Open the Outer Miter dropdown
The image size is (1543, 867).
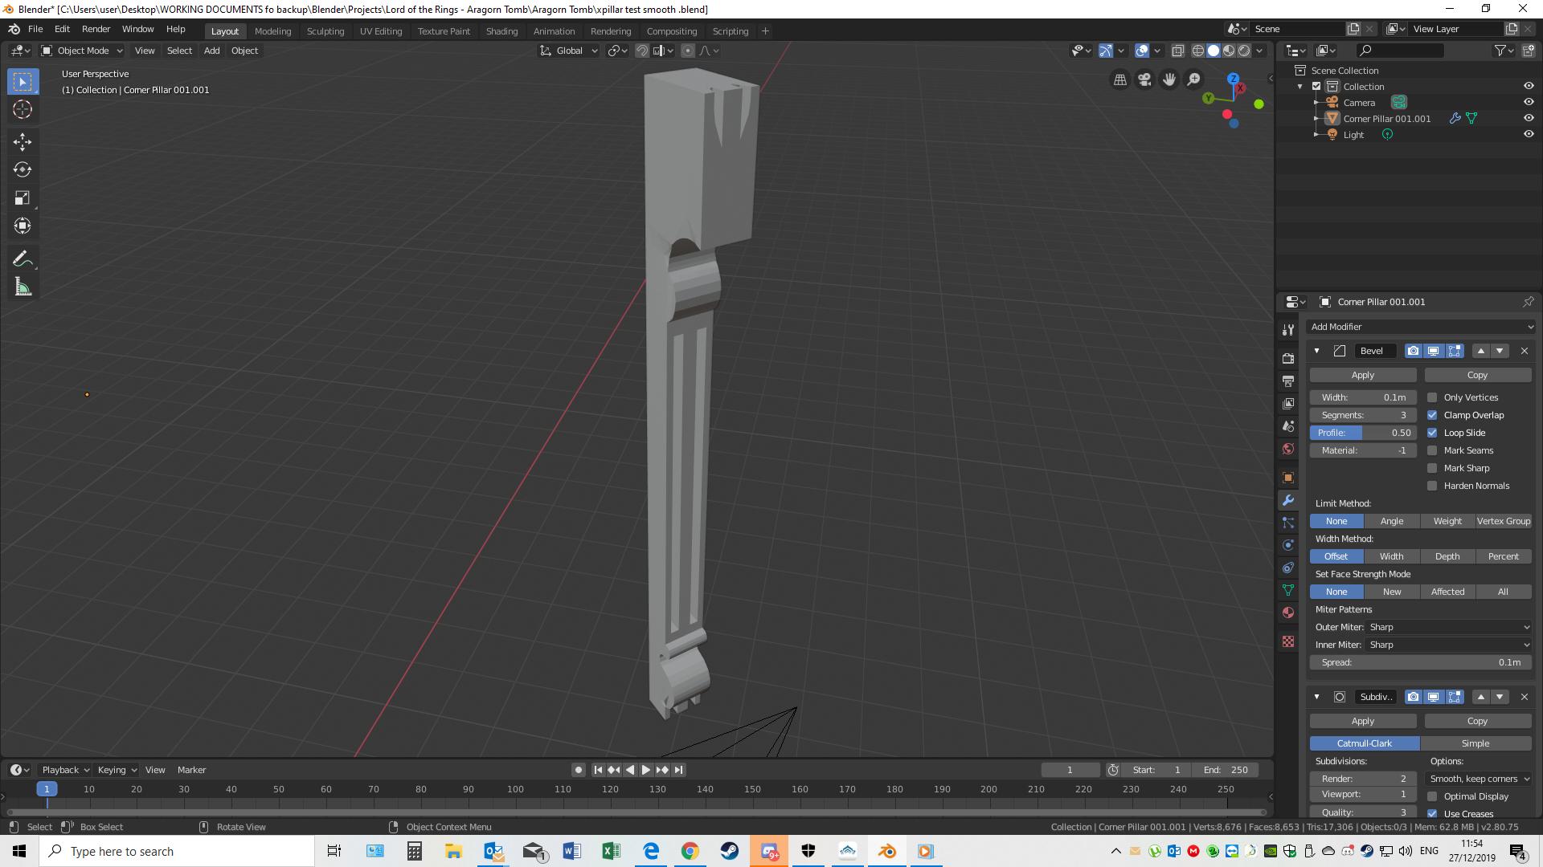[x=1449, y=627]
